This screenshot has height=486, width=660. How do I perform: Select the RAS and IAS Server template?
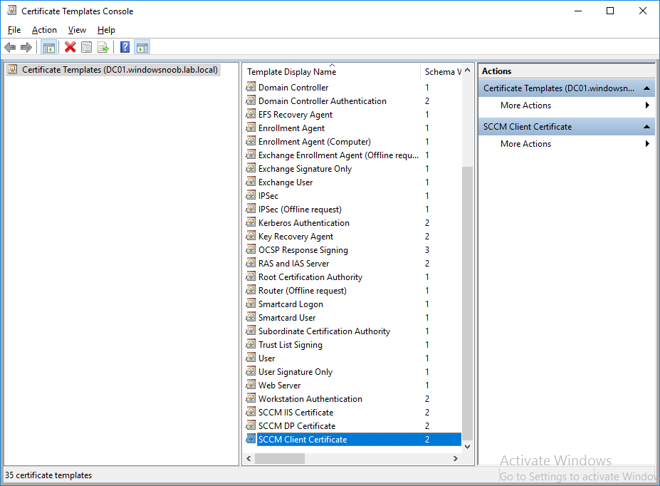pyautogui.click(x=293, y=263)
